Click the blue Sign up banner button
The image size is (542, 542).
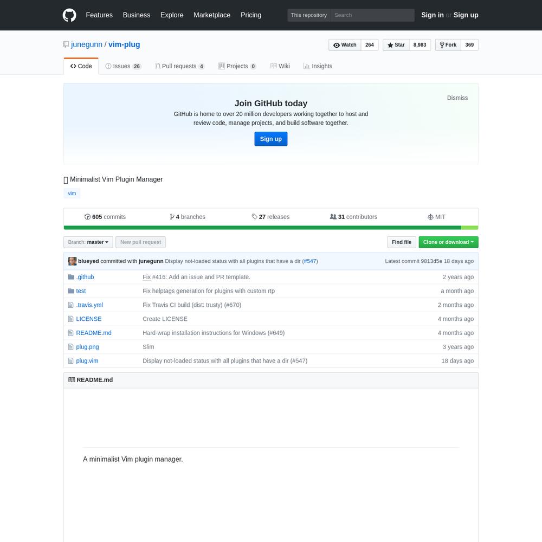coord(270,139)
